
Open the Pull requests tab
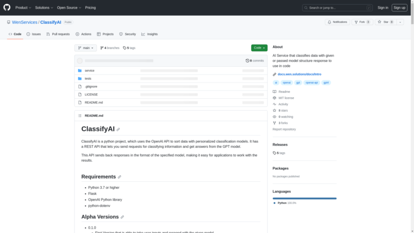(58, 34)
